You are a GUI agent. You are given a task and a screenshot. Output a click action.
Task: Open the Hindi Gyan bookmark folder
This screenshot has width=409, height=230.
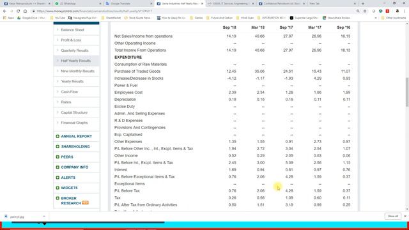(245, 18)
